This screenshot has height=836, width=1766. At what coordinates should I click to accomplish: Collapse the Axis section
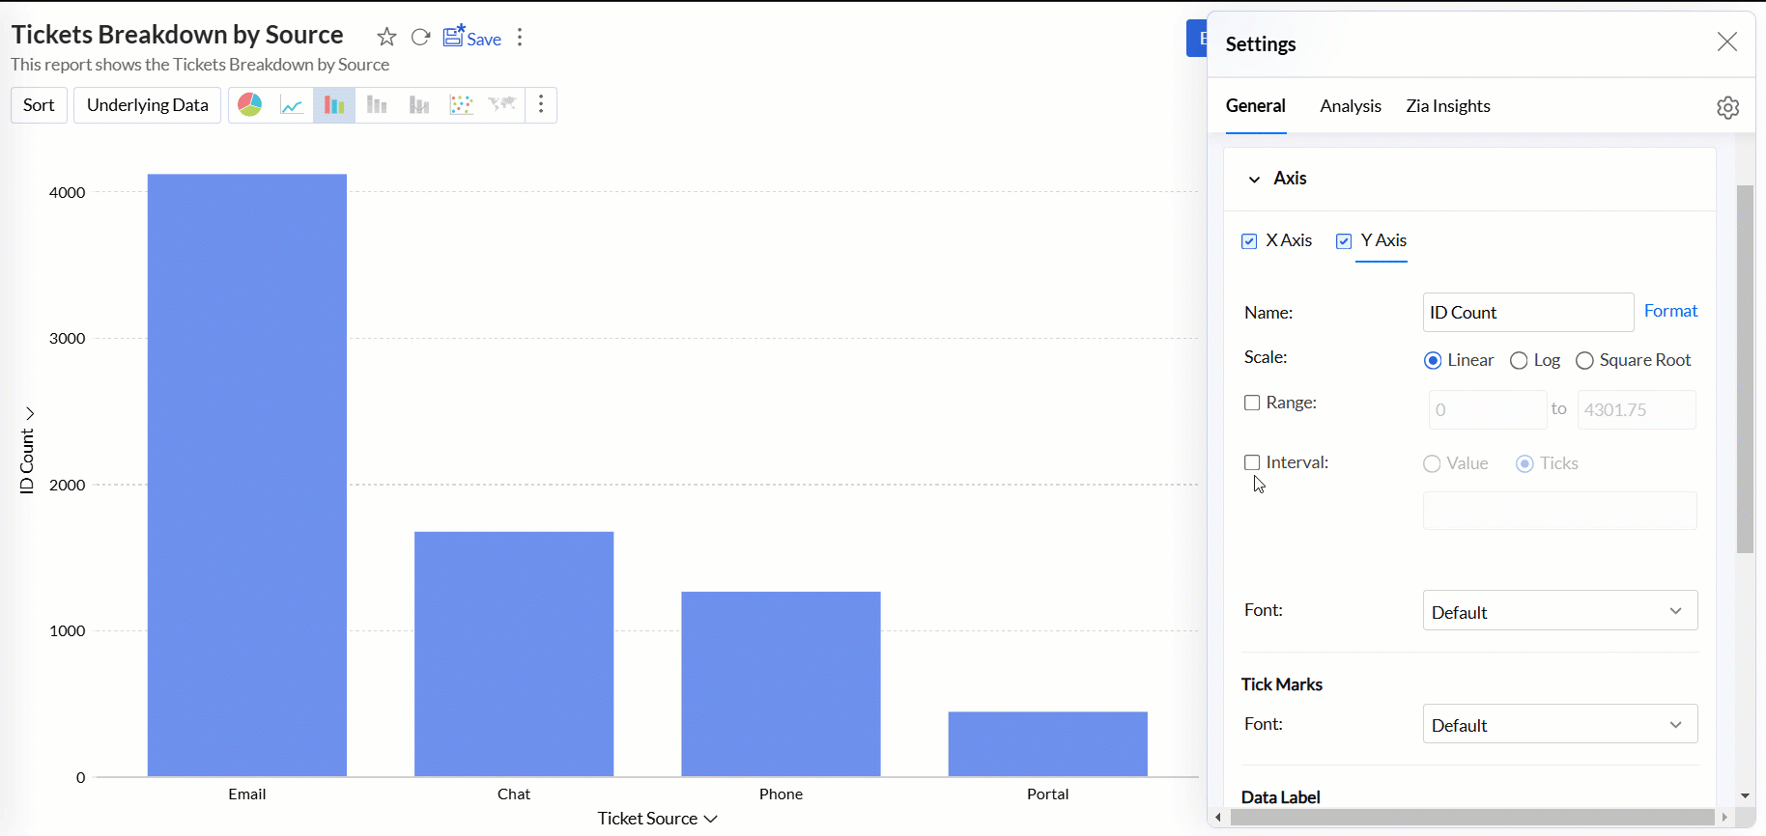1254,180
